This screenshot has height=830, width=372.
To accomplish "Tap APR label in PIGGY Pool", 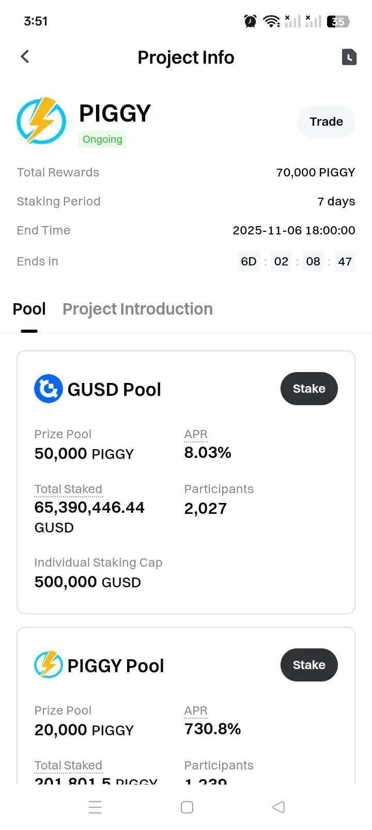I will point(196,710).
